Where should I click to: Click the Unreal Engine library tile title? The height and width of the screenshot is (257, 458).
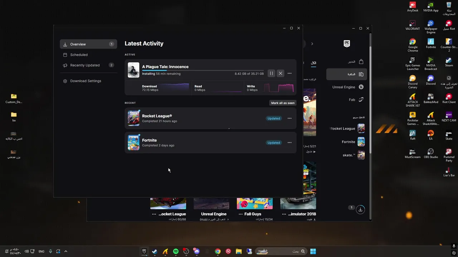(x=214, y=214)
